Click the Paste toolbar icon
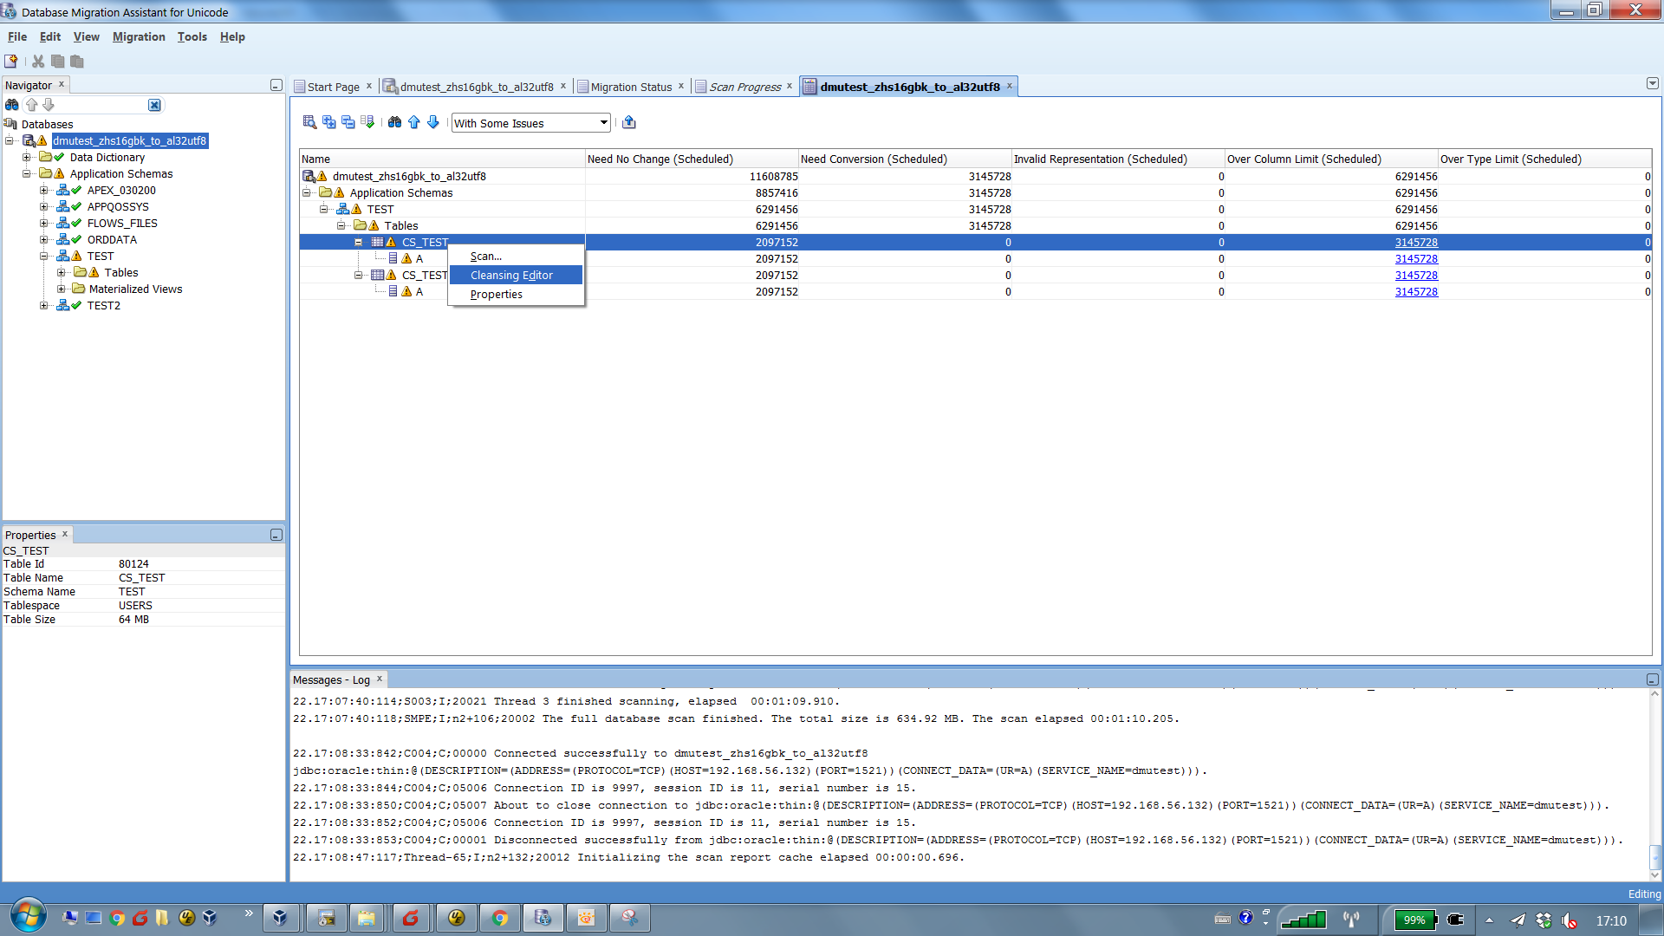Screen dimensions: 1664x936 tap(77, 62)
